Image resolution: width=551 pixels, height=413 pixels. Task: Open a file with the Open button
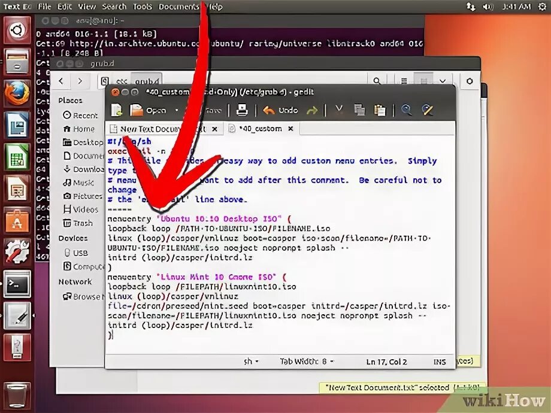(x=148, y=110)
